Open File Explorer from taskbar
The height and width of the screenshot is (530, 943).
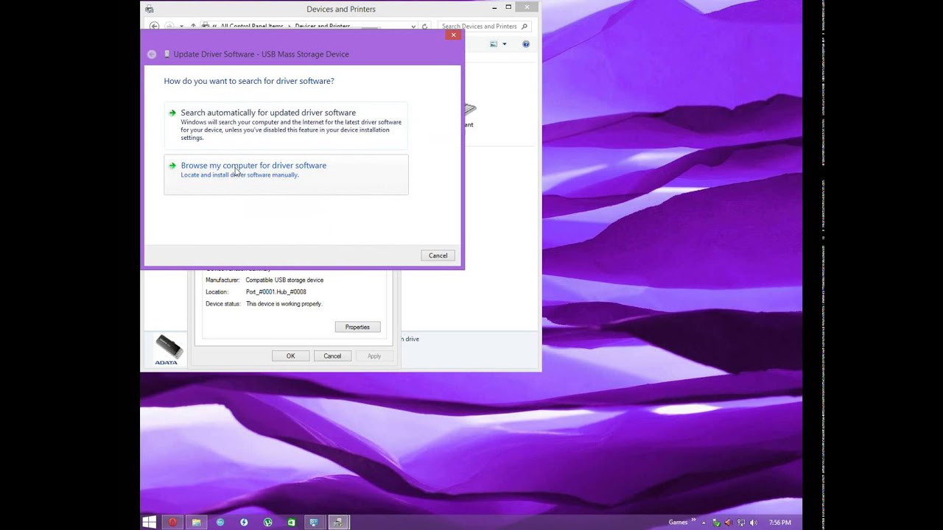click(196, 523)
